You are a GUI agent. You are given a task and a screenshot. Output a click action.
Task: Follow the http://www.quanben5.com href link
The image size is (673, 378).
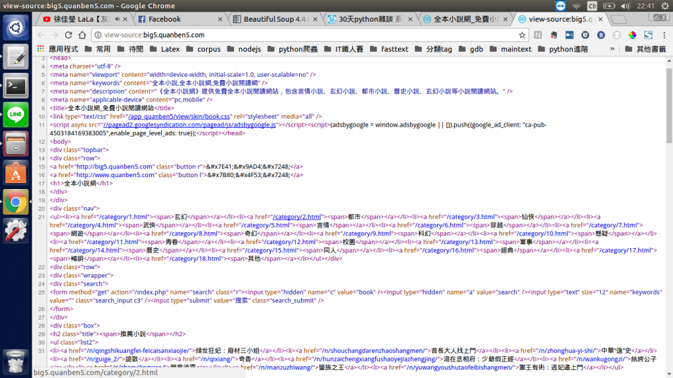coord(116,175)
